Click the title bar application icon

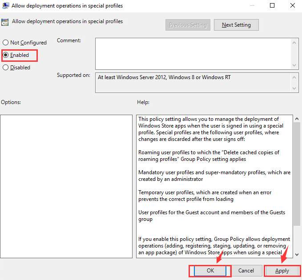(5, 5)
